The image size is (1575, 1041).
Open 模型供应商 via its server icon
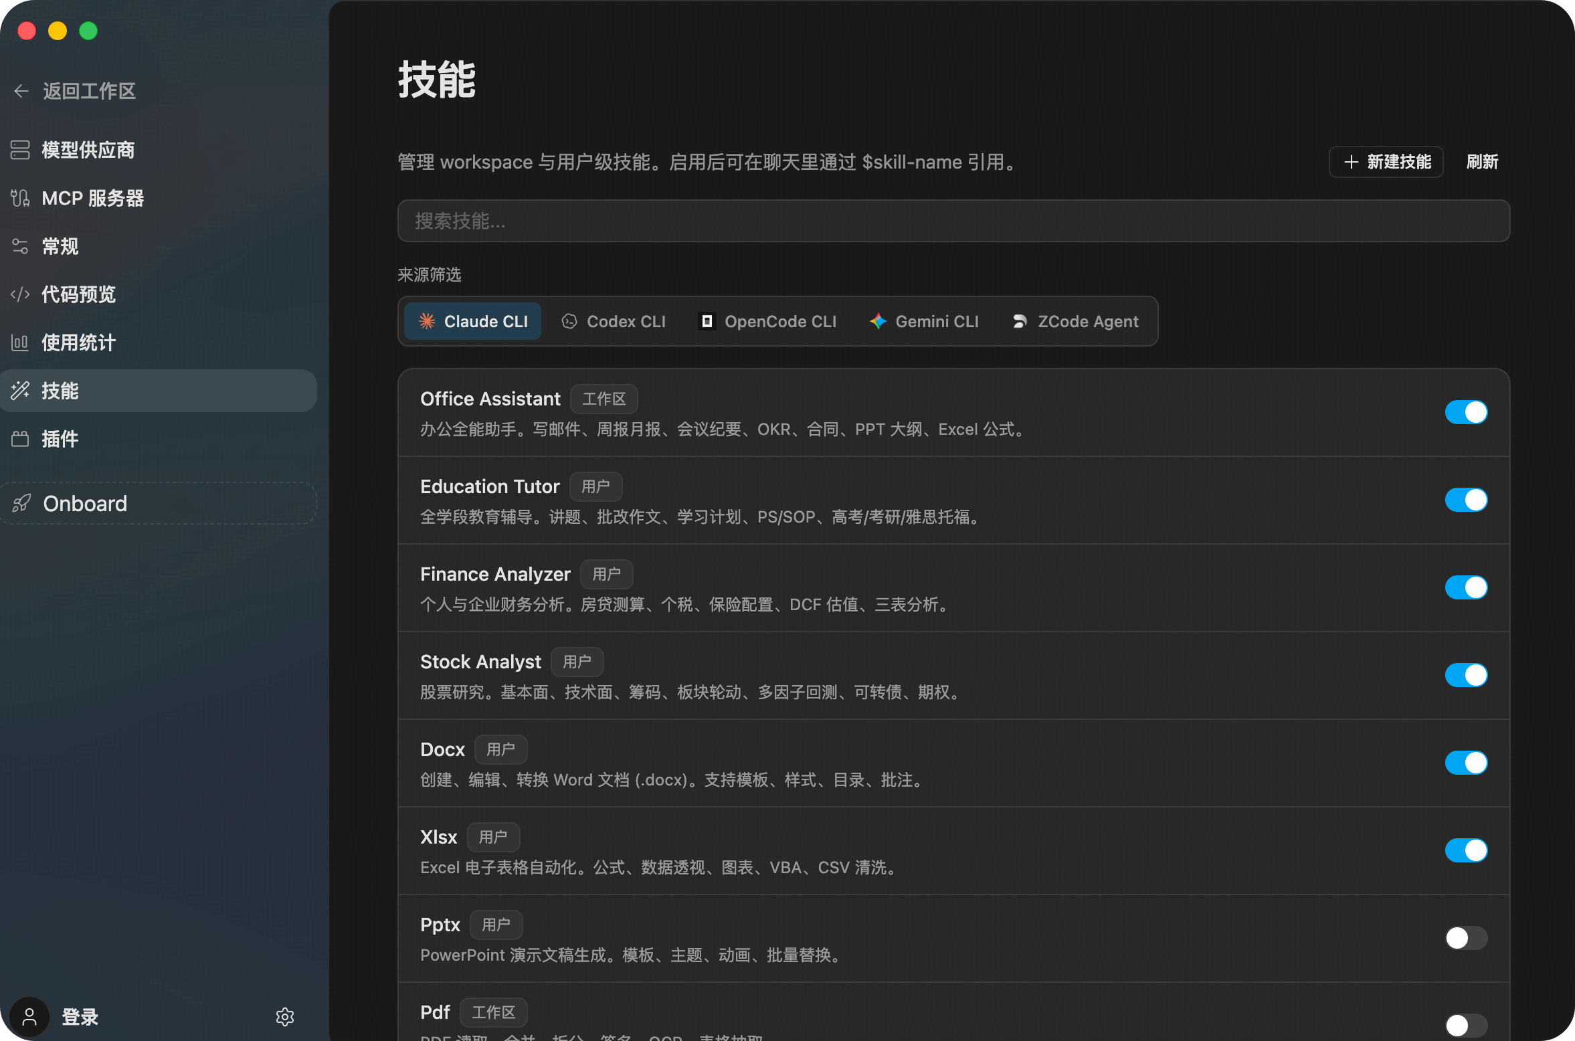point(20,150)
